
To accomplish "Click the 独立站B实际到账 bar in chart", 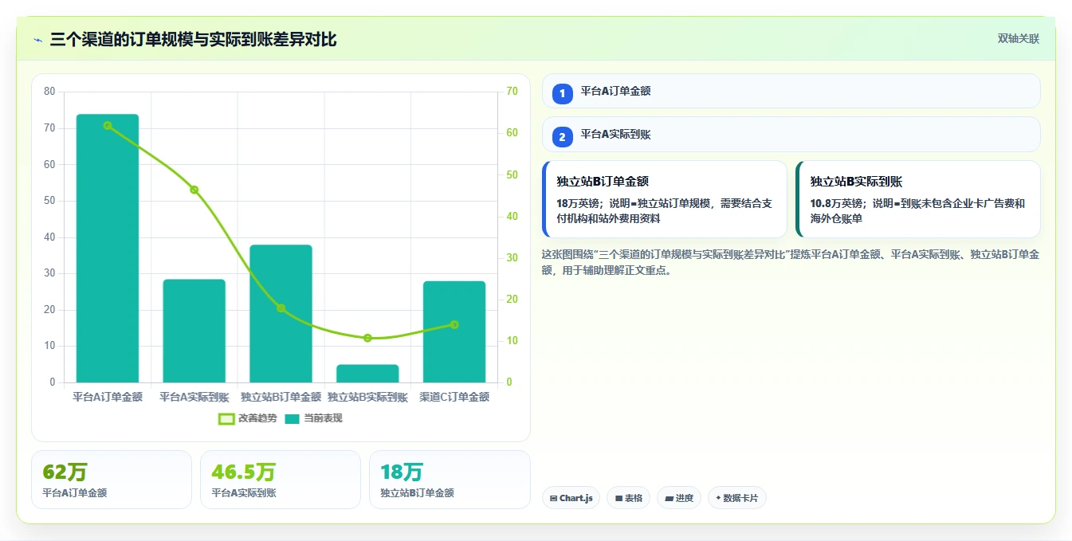I will tap(367, 374).
